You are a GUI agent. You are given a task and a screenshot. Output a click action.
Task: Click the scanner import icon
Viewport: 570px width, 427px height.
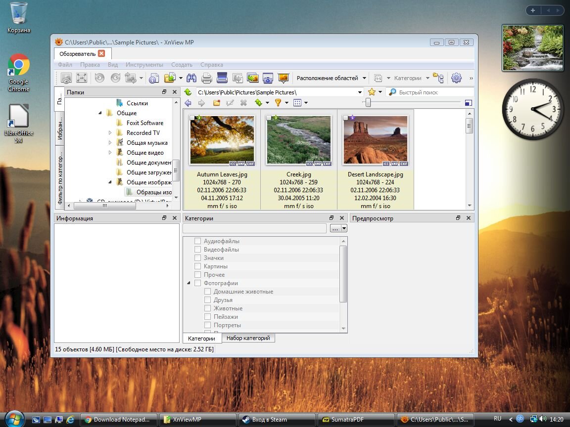pos(222,78)
